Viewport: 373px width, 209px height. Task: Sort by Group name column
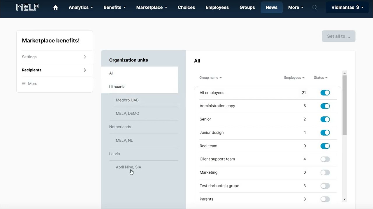pos(210,78)
